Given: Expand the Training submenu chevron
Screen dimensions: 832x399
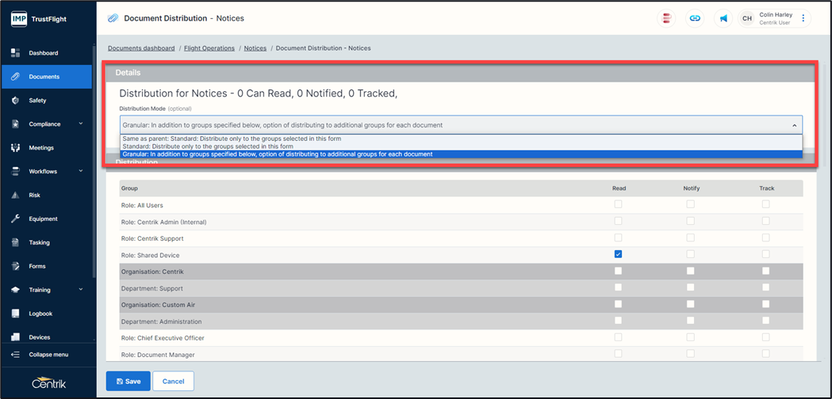Looking at the screenshot, I should (x=81, y=289).
